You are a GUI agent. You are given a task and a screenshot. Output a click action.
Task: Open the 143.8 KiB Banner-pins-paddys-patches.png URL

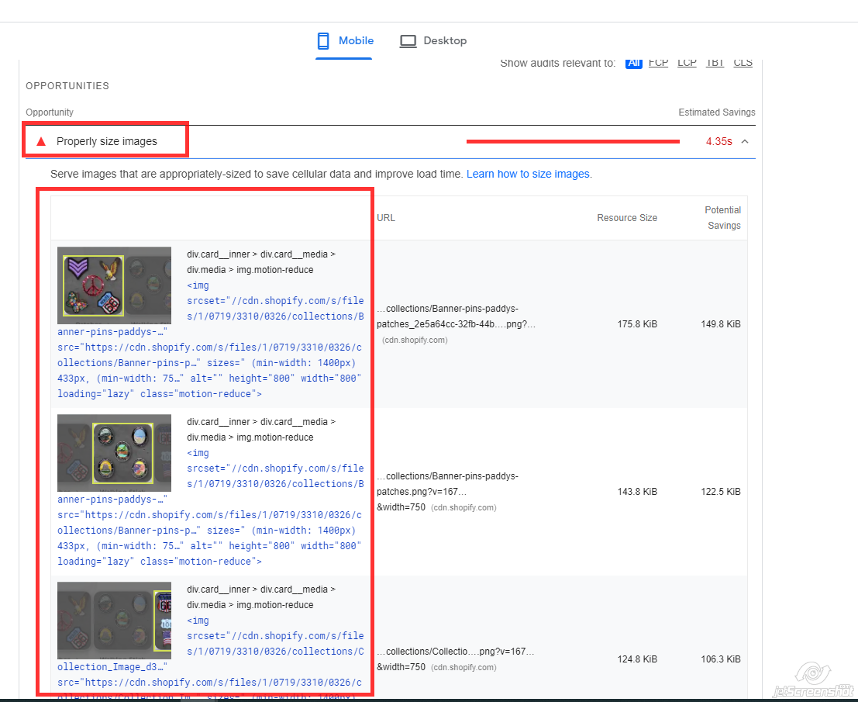[447, 484]
